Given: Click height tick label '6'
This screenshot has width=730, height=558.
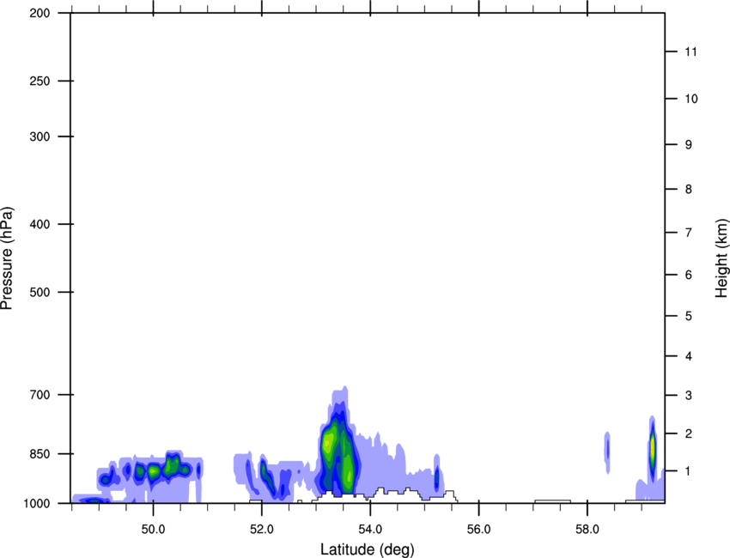Looking at the screenshot, I should [x=689, y=275].
